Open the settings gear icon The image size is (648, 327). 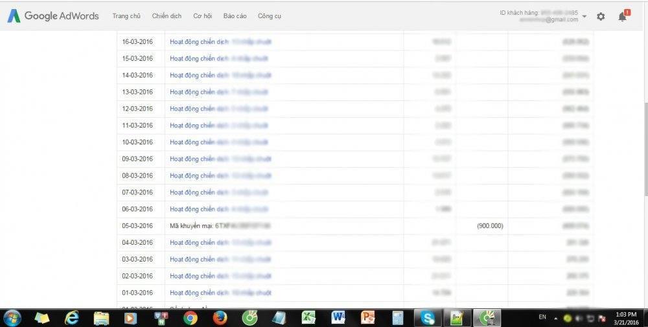(601, 17)
